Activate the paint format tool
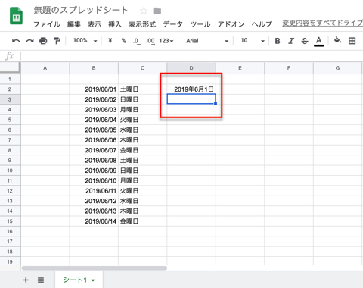 57,41
